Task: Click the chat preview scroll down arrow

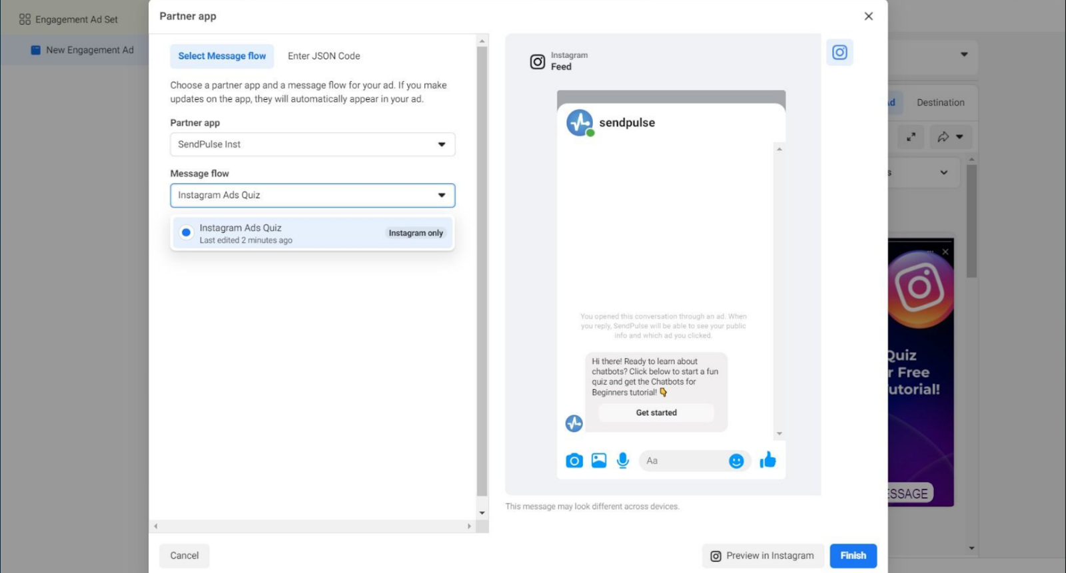Action: coord(780,434)
